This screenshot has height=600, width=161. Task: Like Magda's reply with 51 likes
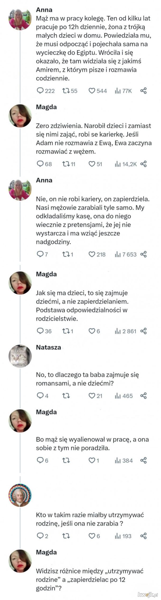[x=92, y=164]
